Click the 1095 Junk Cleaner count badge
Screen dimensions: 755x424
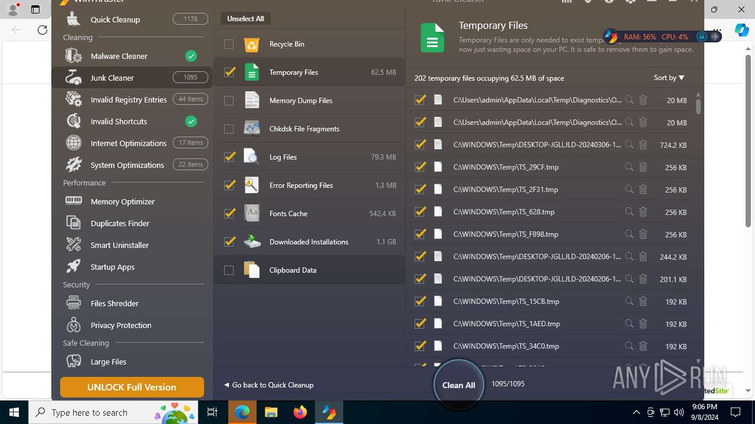coord(191,77)
